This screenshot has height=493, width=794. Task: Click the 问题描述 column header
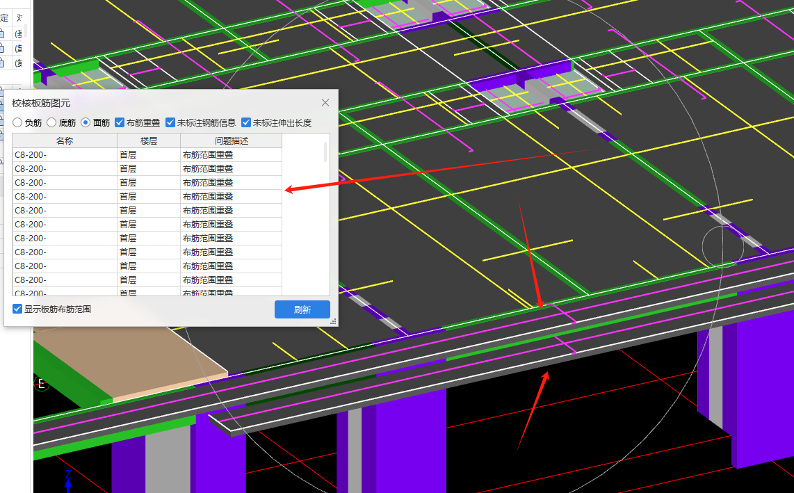(x=232, y=141)
